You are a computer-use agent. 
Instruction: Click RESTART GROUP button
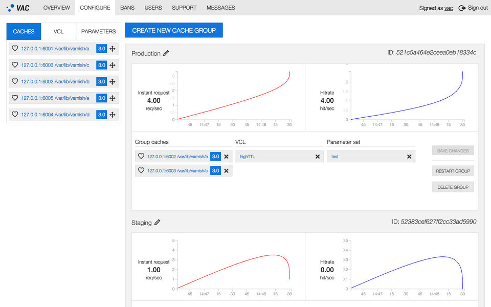[453, 171]
